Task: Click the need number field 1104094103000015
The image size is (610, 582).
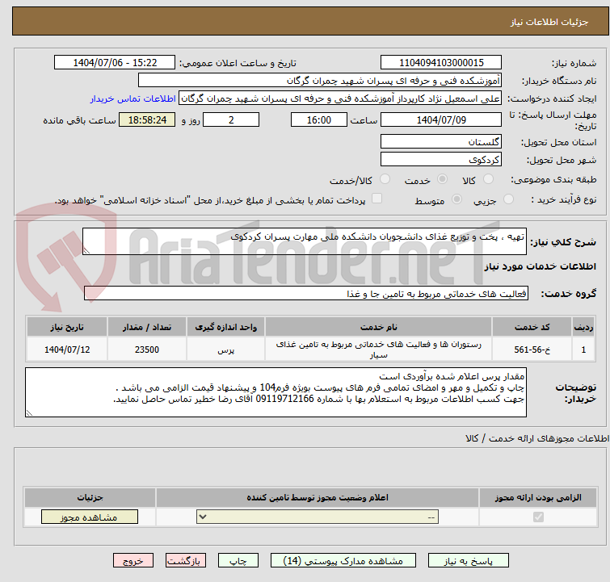Action: pos(441,63)
